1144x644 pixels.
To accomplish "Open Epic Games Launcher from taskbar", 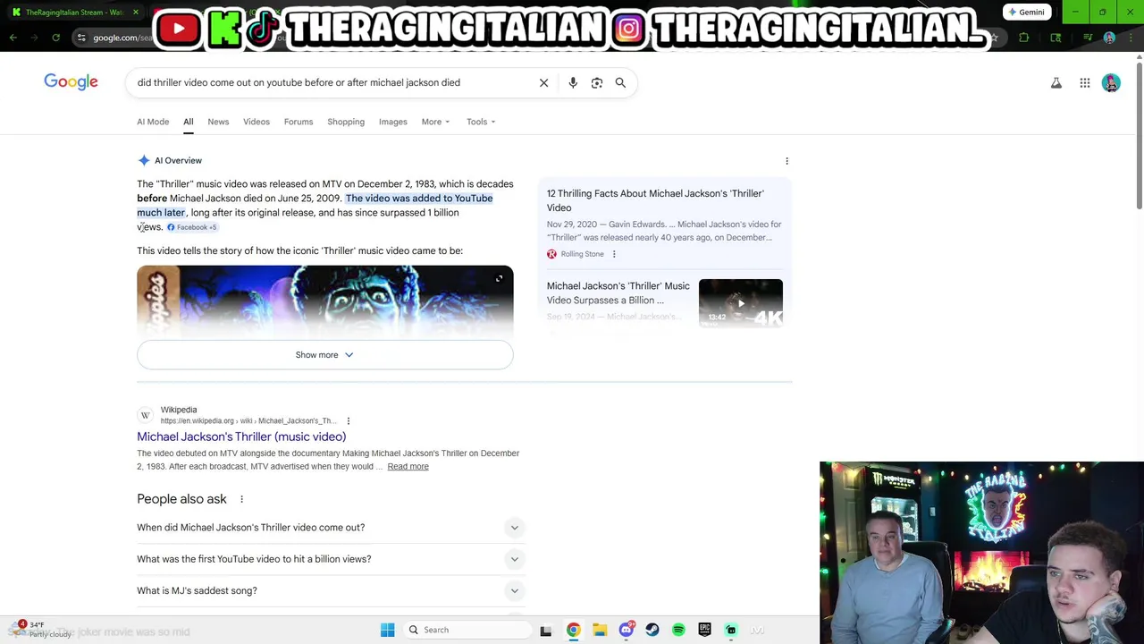I will 704,630.
